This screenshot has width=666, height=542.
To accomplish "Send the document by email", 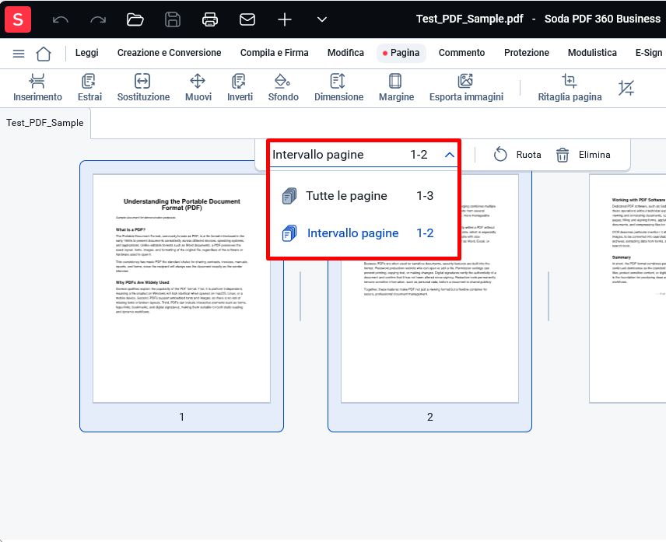I will click(247, 19).
